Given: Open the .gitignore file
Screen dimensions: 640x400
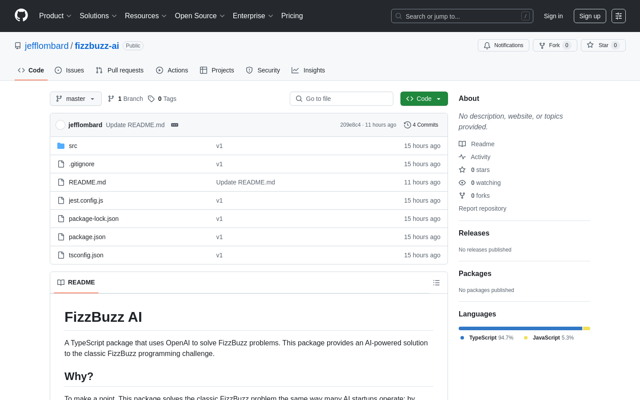Looking at the screenshot, I should pos(81,164).
